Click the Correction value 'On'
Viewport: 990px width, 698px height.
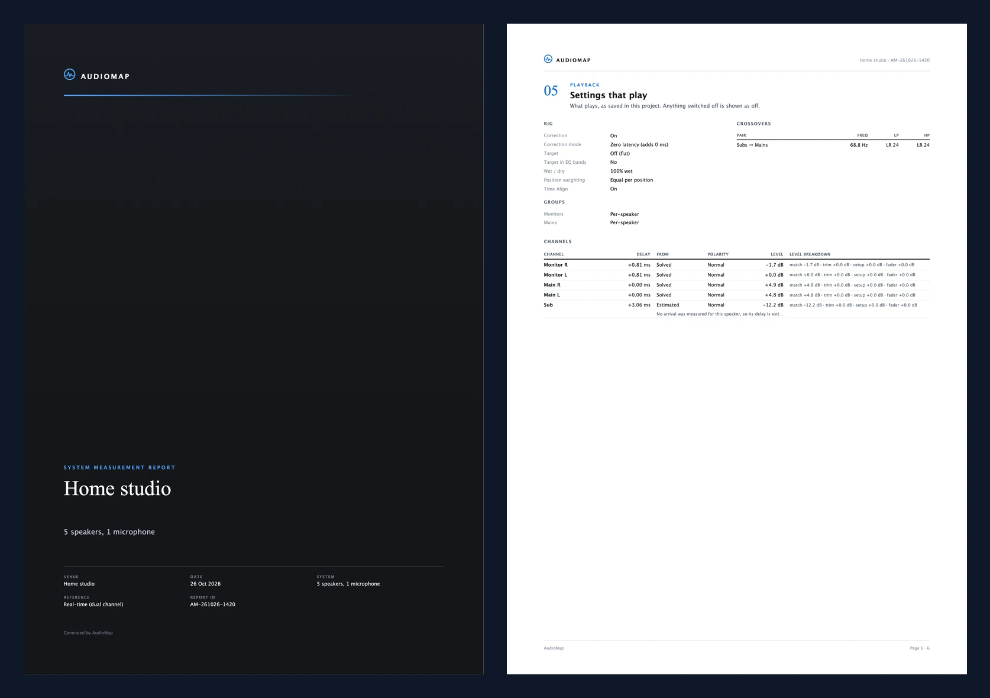click(x=613, y=136)
